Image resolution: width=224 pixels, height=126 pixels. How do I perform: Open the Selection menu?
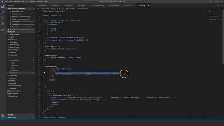click(16, 2)
